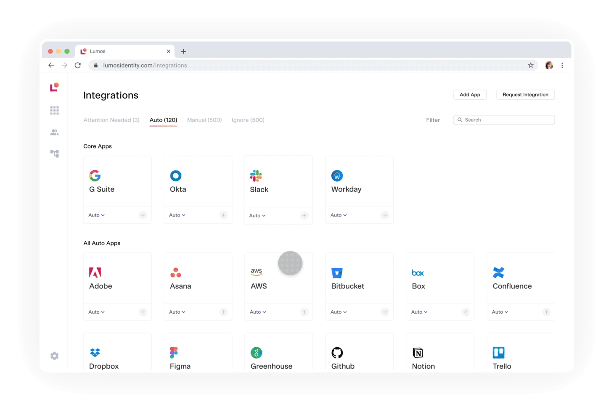Switch to Attention Needed (3) tab
Screen dimensions: 614x412
tap(111, 120)
